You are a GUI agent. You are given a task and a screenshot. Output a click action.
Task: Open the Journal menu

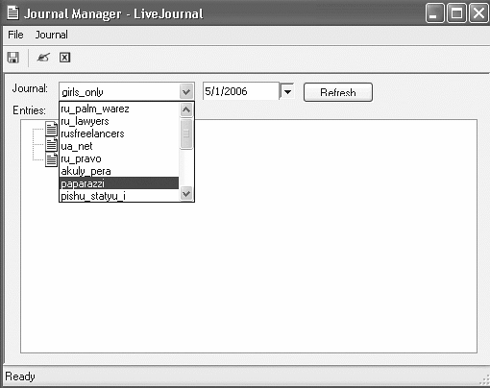52,35
